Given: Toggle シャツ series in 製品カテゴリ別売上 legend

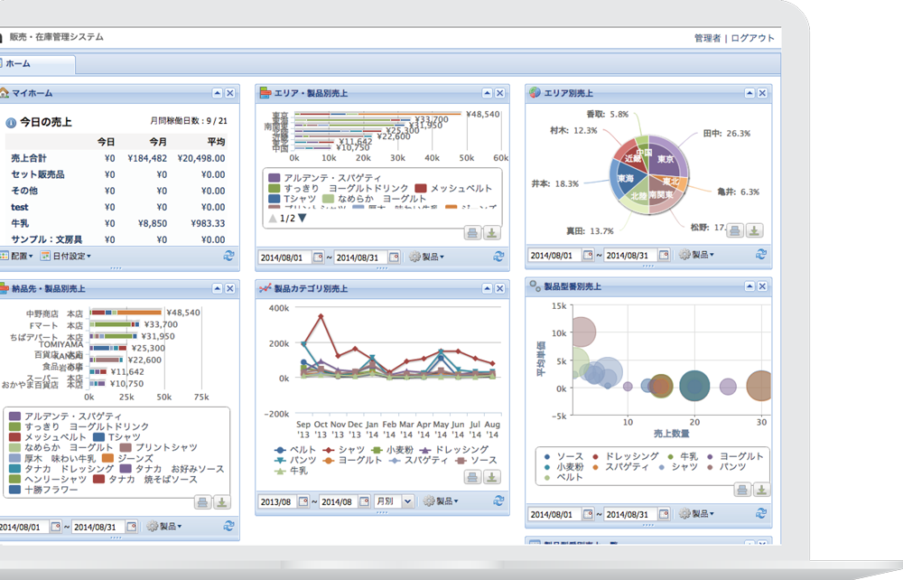Looking at the screenshot, I should pyautogui.click(x=344, y=450).
